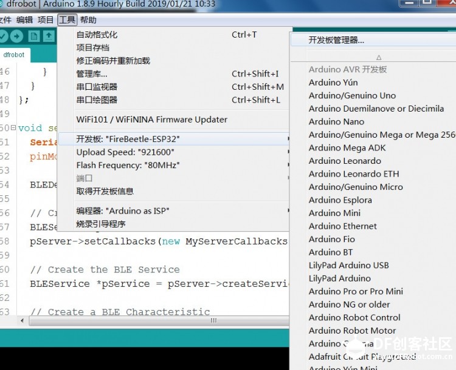Select the Arduino BT board
This screenshot has width=456, height=370.
[x=373, y=252]
